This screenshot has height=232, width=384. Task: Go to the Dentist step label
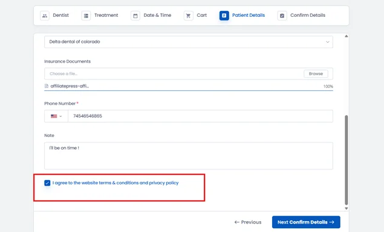[x=60, y=15]
